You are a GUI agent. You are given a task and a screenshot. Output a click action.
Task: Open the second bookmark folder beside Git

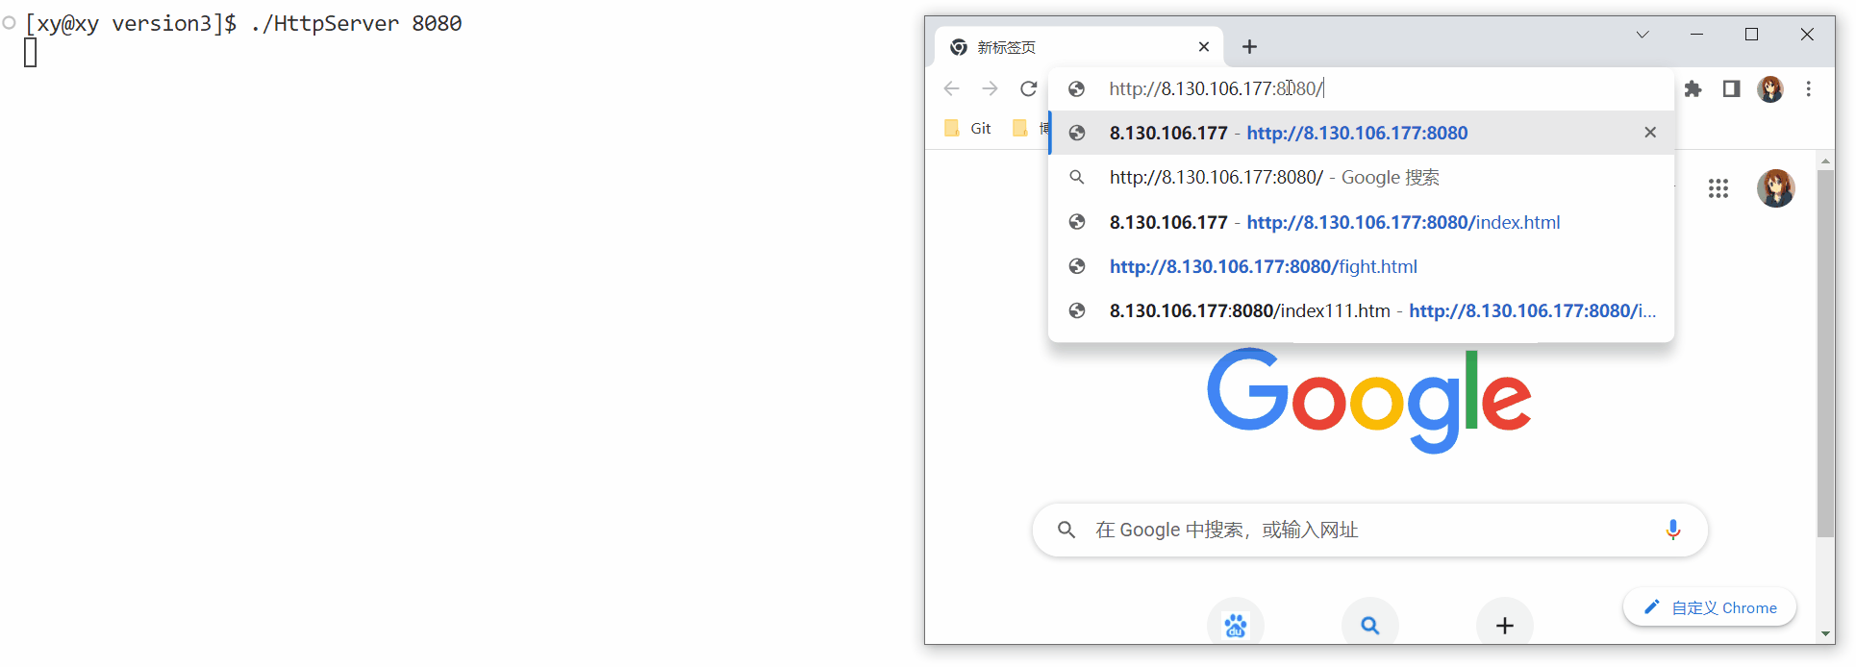[x=1028, y=128]
